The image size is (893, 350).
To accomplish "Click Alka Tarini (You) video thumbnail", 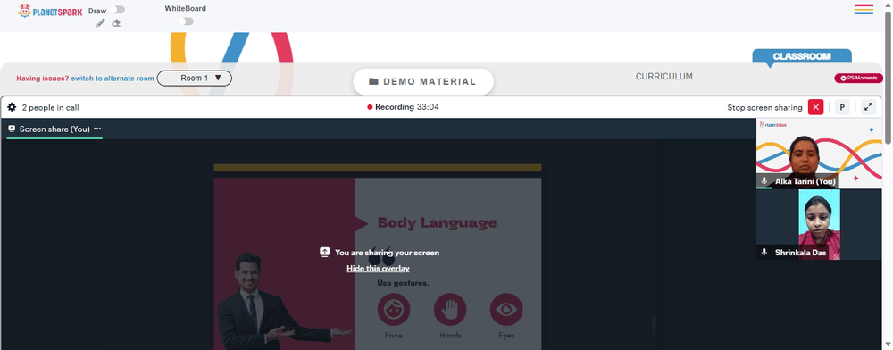I will [x=818, y=154].
